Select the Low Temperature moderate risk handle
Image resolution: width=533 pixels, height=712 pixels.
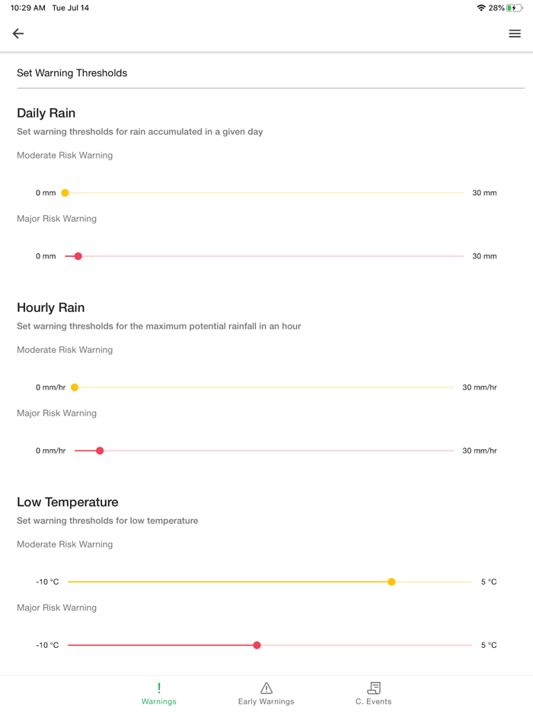[x=391, y=582]
